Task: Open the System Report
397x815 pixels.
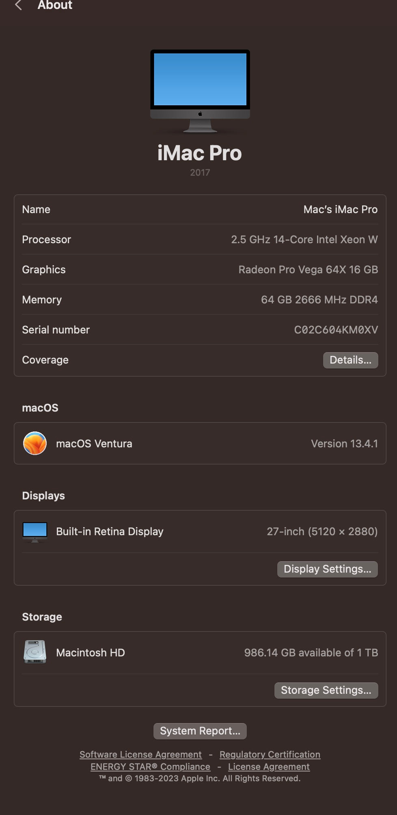Action: pos(200,731)
